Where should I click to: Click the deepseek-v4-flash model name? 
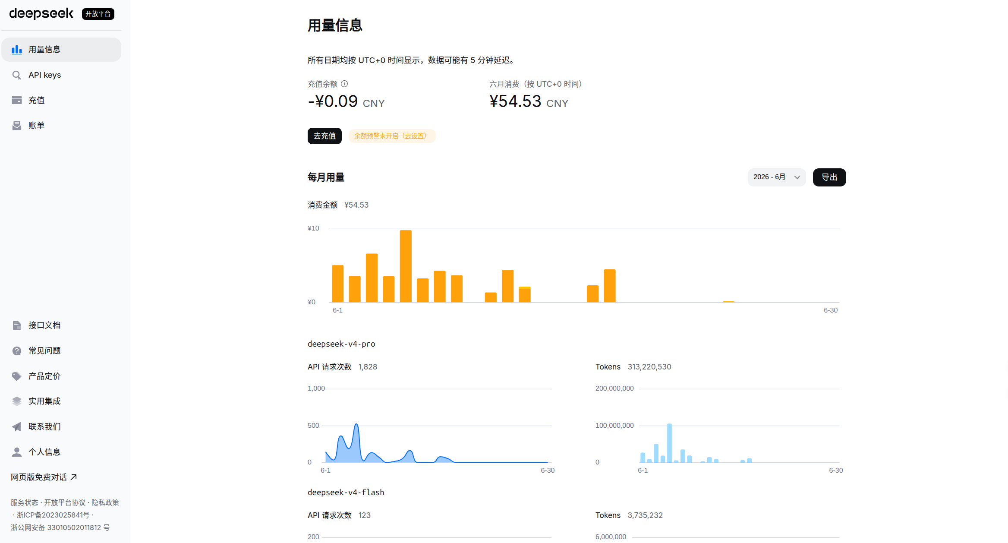pyautogui.click(x=346, y=492)
